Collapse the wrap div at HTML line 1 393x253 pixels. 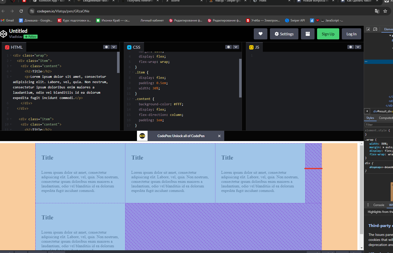[x=11, y=55]
